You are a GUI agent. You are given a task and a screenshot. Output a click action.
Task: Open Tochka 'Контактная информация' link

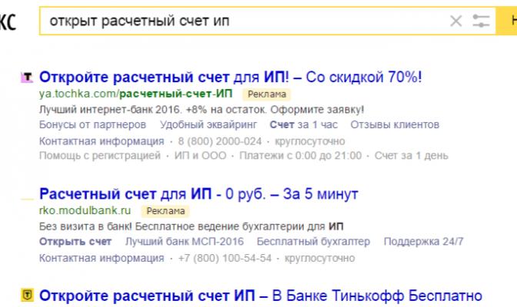102,141
